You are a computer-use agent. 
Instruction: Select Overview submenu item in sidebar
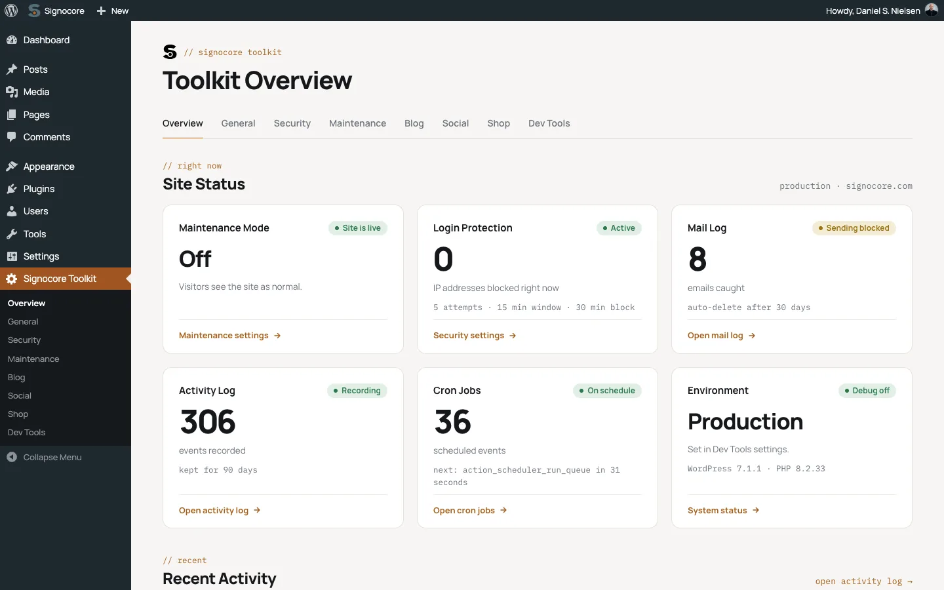(26, 304)
